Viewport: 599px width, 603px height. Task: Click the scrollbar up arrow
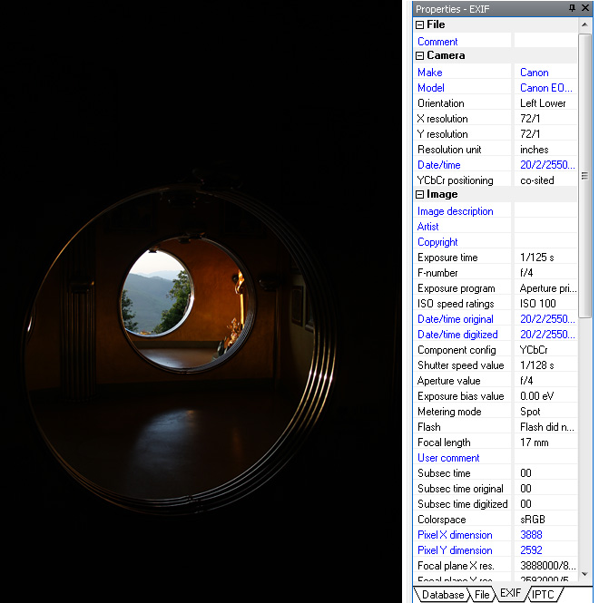586,24
